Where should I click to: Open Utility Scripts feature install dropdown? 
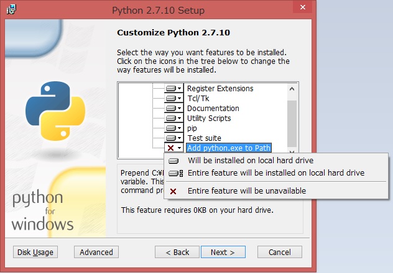click(174, 118)
